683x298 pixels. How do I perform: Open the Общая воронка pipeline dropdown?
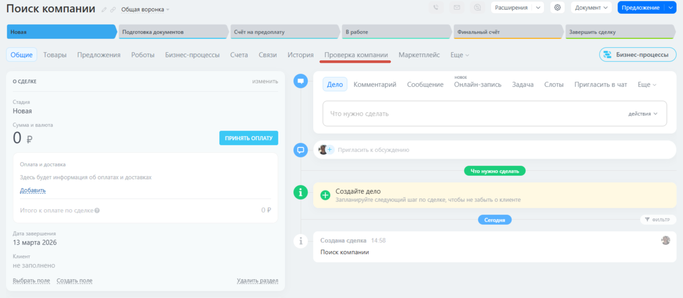tap(145, 9)
